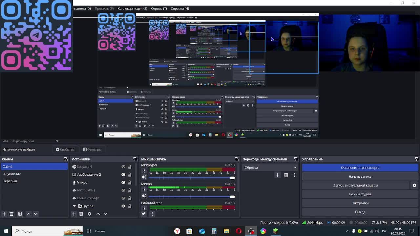
Task: Open transition properties three-dot menu
Action: [294, 175]
